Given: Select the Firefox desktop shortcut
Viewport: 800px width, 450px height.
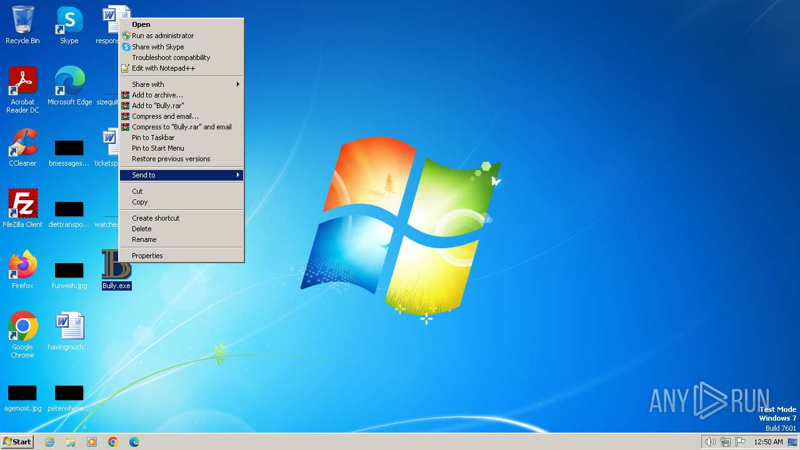Looking at the screenshot, I should point(22,270).
